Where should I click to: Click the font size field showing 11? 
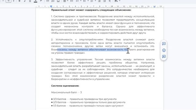(x=9, y=1)
